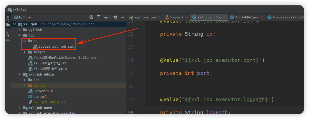The image size is (309, 119).
Task: Open the project view dropdown 项目
Action: [x=22, y=18]
